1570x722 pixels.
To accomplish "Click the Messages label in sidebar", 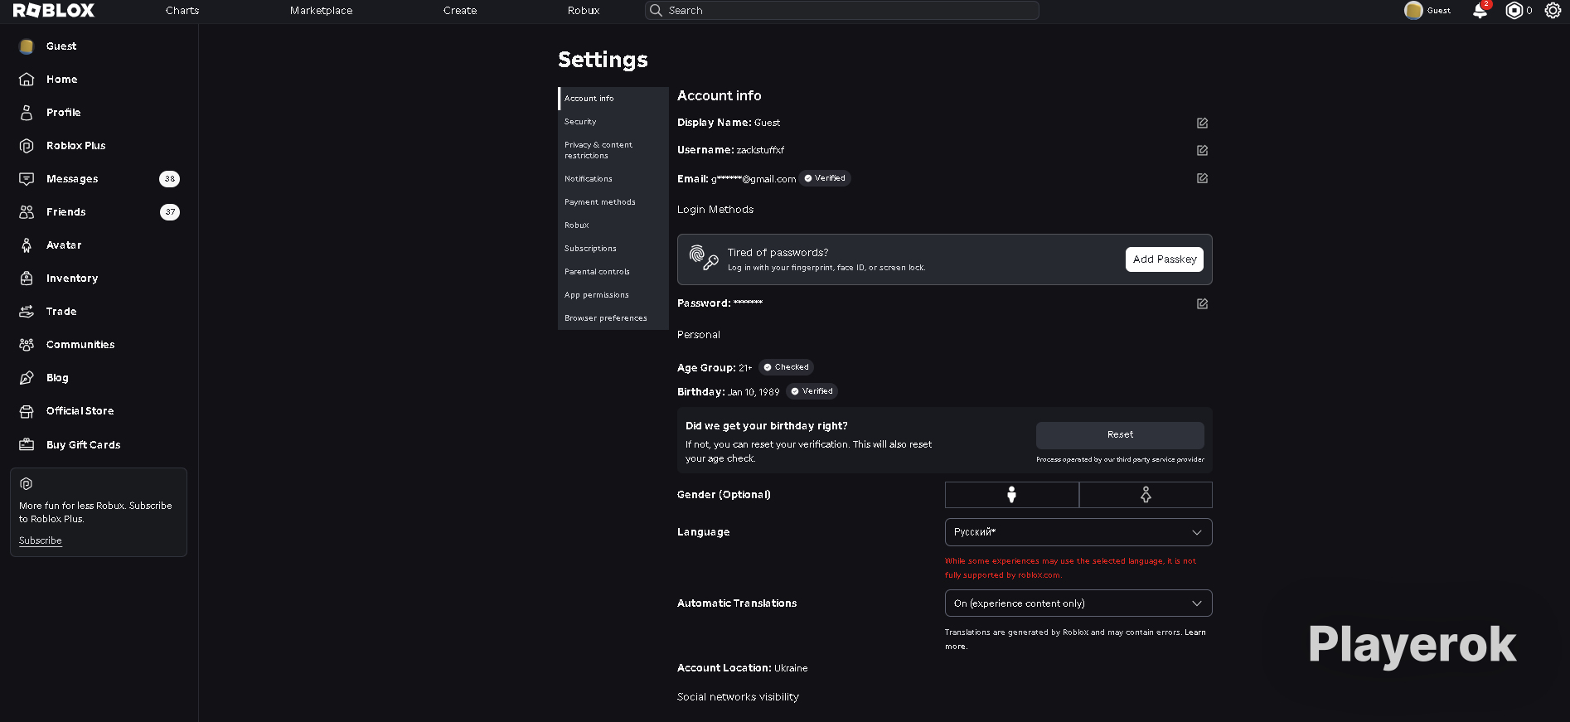I will [72, 179].
